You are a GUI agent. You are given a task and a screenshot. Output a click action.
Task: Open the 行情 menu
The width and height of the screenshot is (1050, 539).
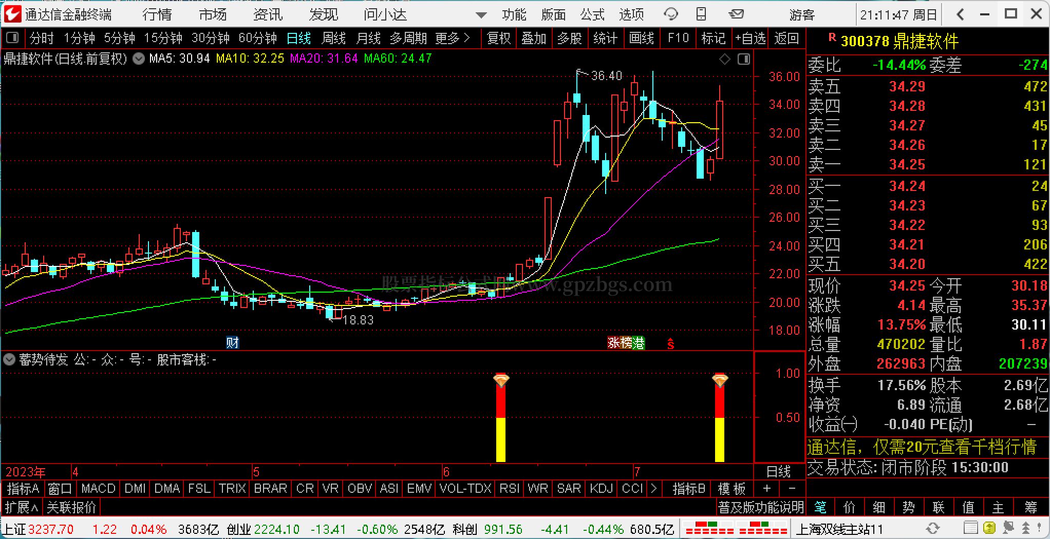157,14
